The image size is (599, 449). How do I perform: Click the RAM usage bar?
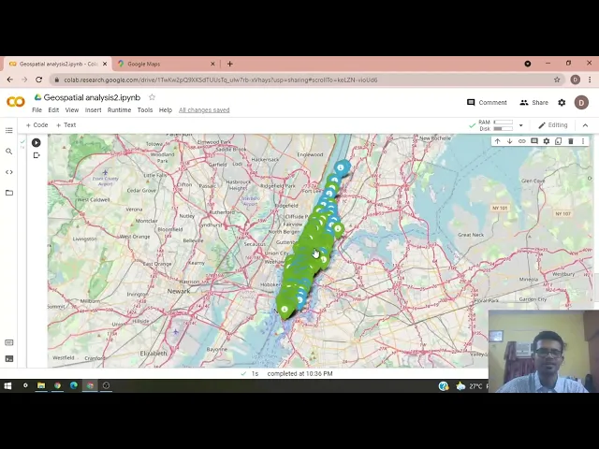504,123
